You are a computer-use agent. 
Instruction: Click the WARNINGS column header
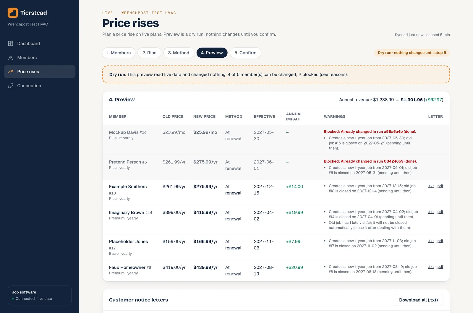(x=334, y=116)
